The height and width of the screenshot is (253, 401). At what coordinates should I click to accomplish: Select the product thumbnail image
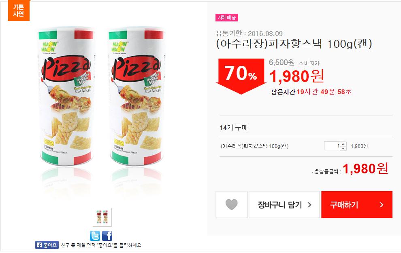coord(102,217)
